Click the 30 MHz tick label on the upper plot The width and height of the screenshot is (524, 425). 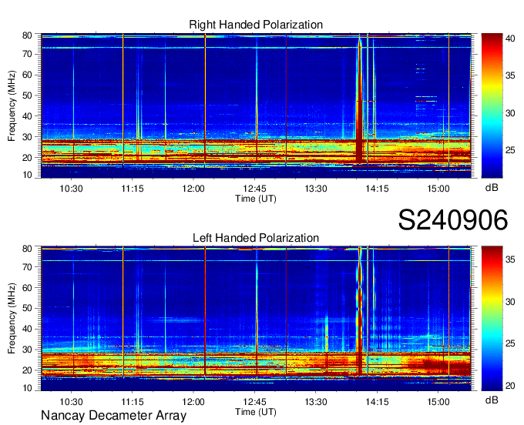coord(27,137)
